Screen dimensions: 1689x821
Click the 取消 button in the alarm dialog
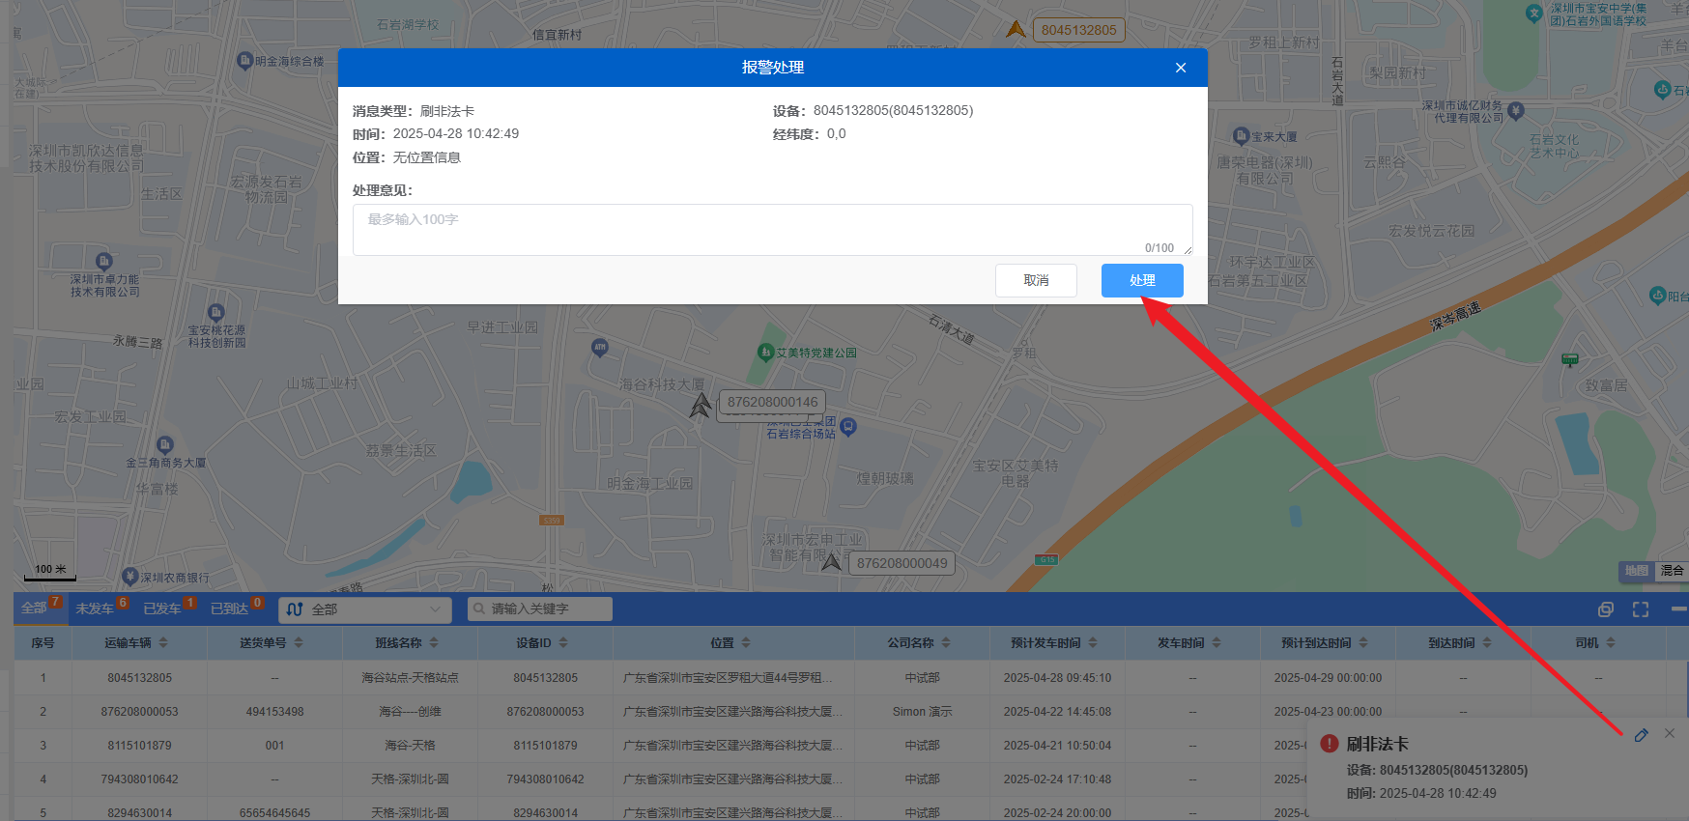(x=1036, y=280)
